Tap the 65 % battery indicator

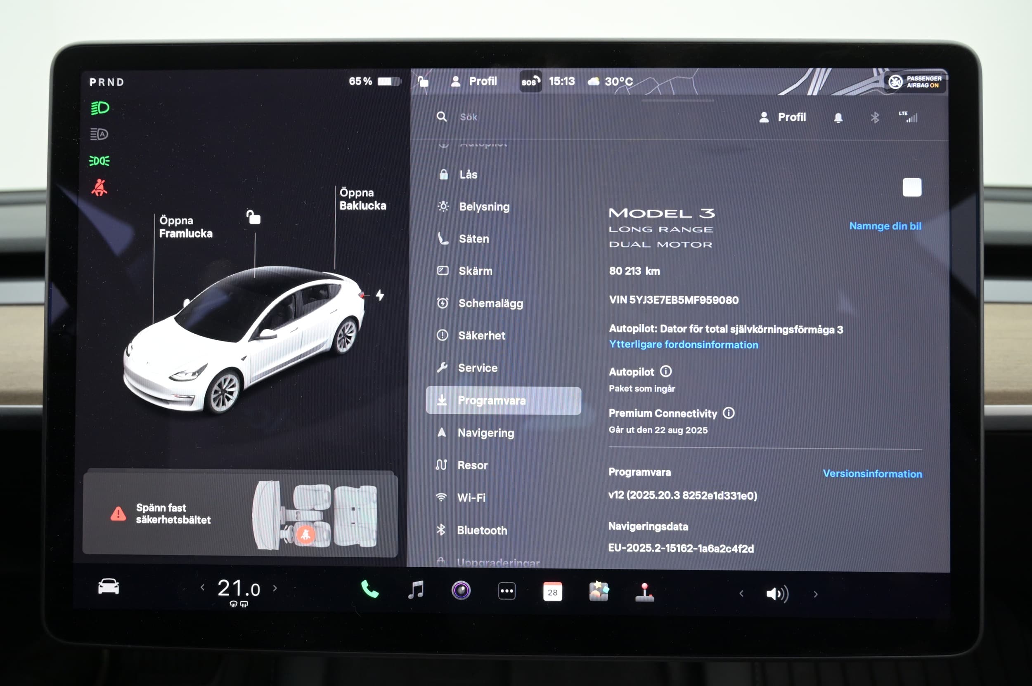coord(374,81)
